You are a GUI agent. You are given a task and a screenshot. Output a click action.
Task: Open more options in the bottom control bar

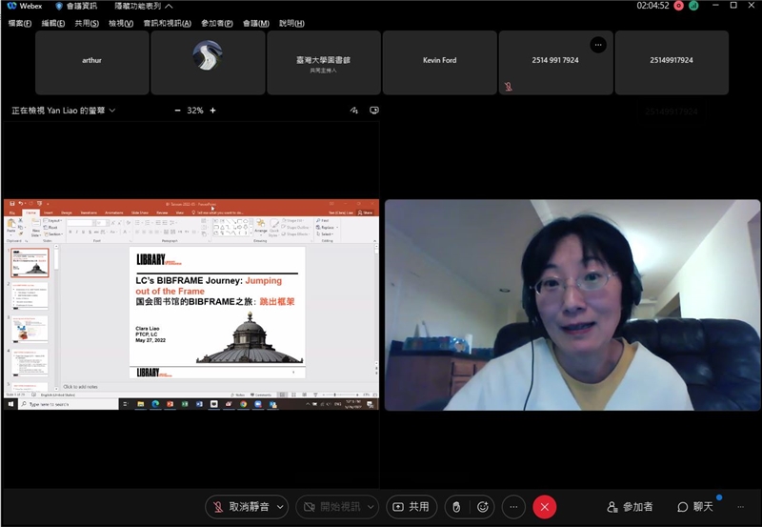point(513,507)
